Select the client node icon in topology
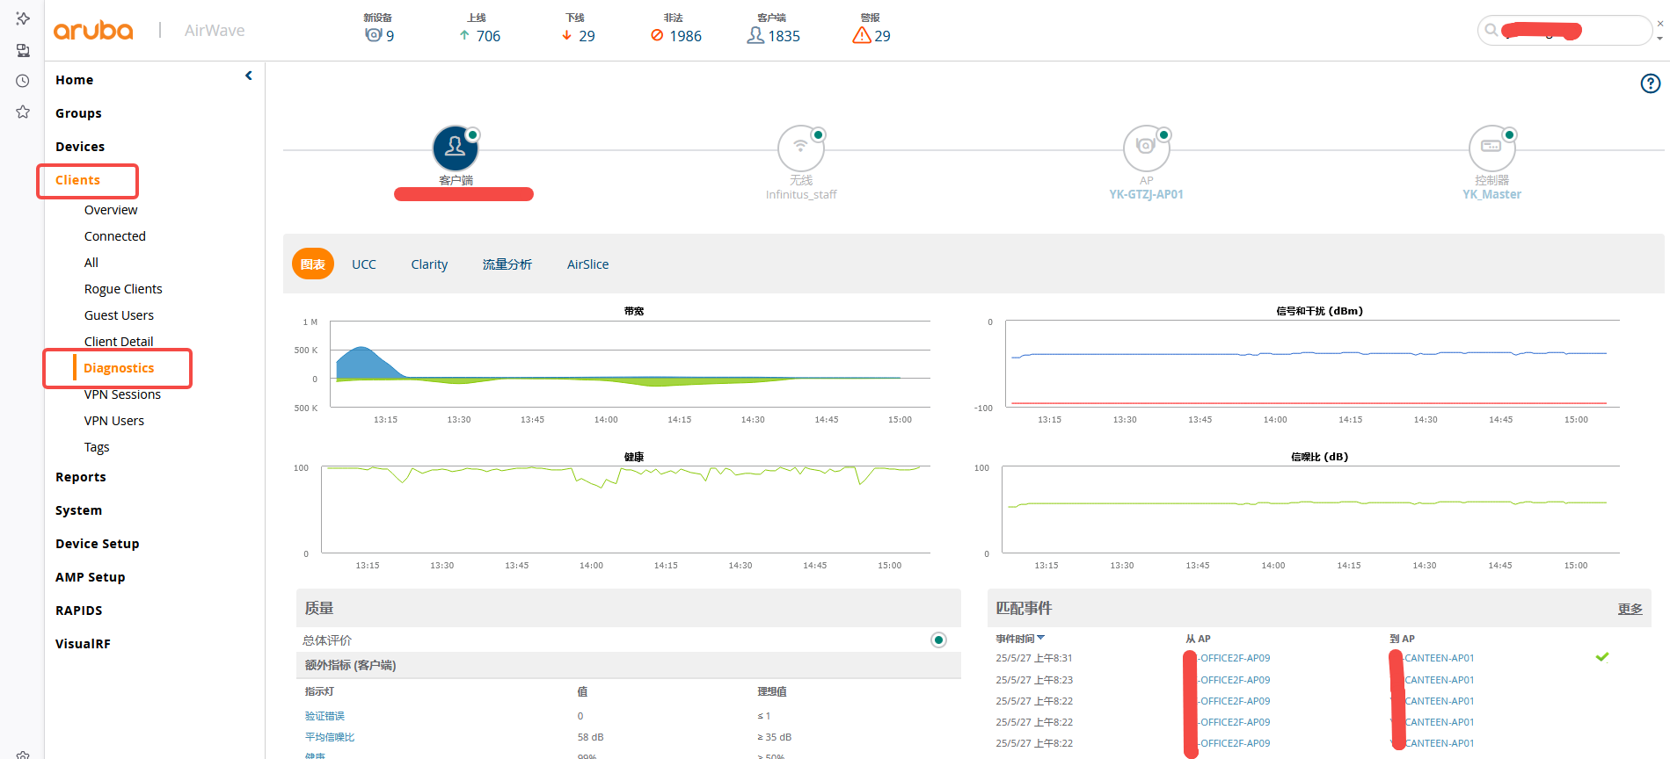Screen dimensions: 1670x759 click(x=456, y=148)
